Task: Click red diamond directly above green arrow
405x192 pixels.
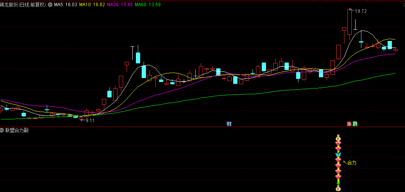Action: [x=338, y=177]
